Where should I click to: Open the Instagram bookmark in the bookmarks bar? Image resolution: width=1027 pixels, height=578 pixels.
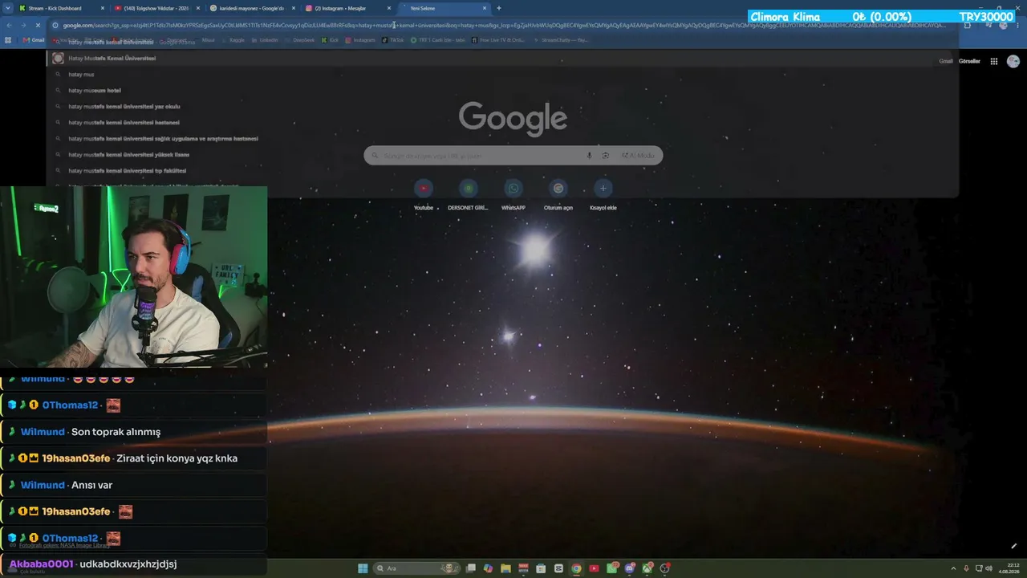click(361, 39)
